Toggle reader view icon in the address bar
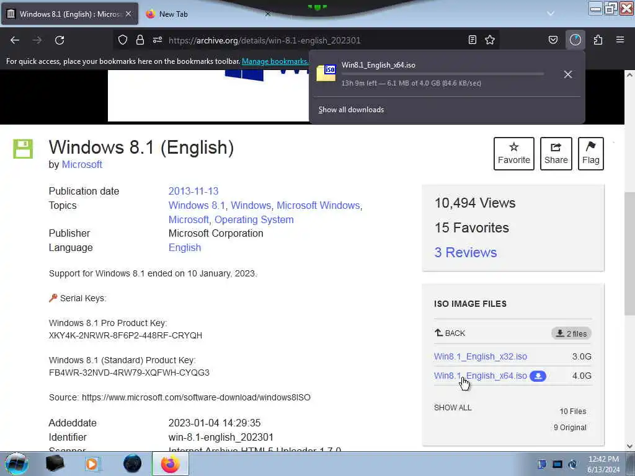635x476 pixels. coord(472,40)
